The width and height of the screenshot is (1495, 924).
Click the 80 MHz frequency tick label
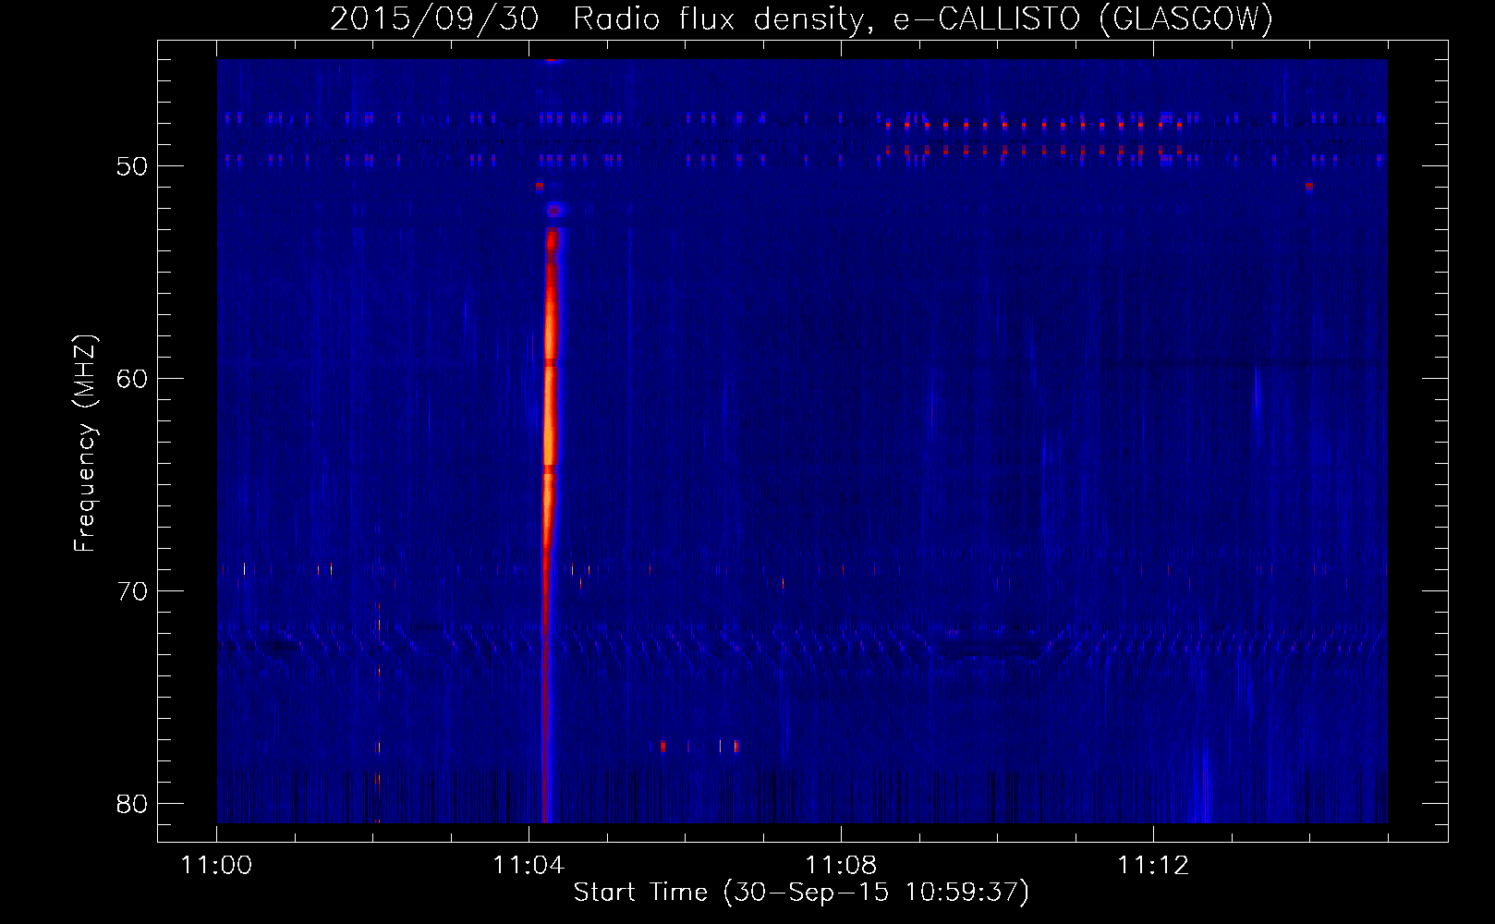click(132, 804)
